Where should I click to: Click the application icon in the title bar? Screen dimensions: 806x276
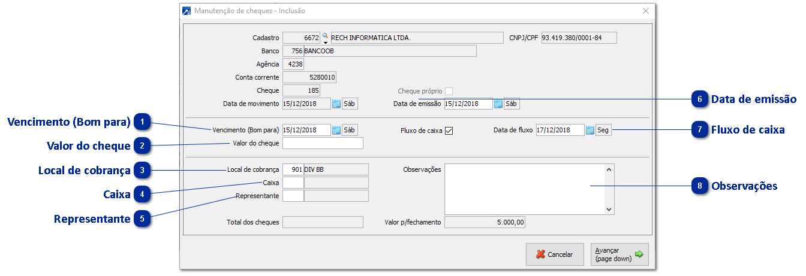coord(187,11)
